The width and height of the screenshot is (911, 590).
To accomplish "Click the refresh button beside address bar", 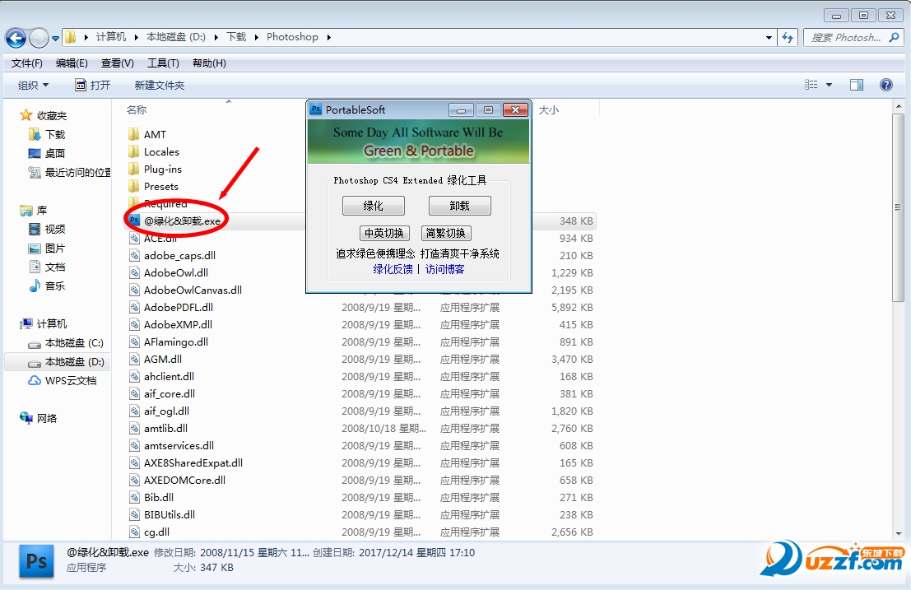I will pyautogui.click(x=788, y=37).
